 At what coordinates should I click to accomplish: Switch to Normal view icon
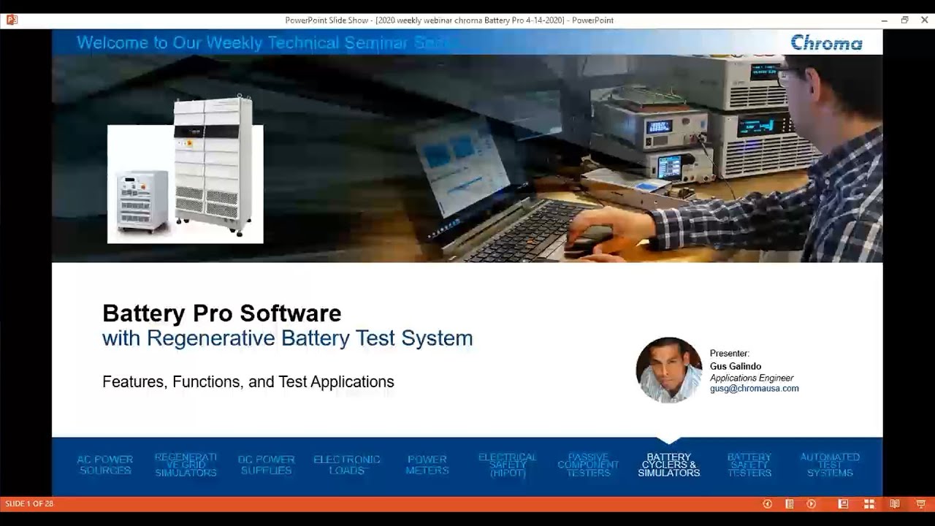click(x=843, y=504)
